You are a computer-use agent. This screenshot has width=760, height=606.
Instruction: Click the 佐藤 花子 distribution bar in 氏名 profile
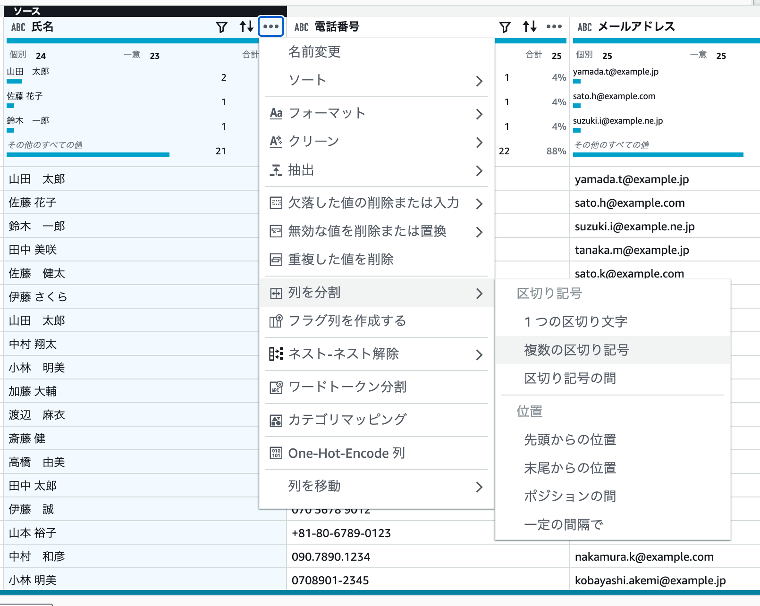tap(10, 106)
